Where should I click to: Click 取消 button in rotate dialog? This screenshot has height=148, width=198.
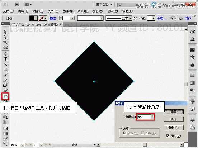click(174, 119)
